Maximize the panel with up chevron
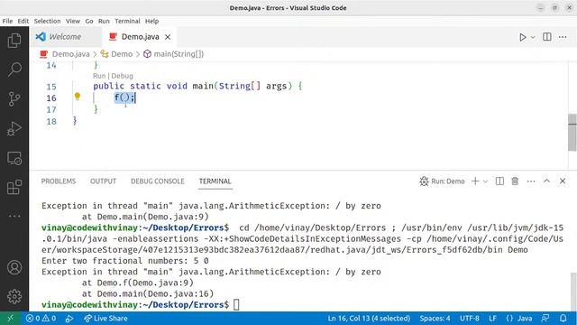Screen dimensions: 577x325 click(546, 181)
